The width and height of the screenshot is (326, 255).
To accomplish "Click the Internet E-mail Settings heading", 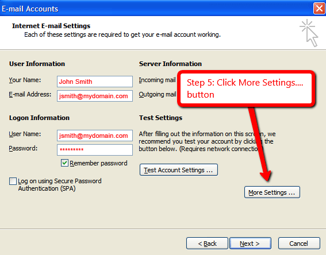I will click(51, 26).
